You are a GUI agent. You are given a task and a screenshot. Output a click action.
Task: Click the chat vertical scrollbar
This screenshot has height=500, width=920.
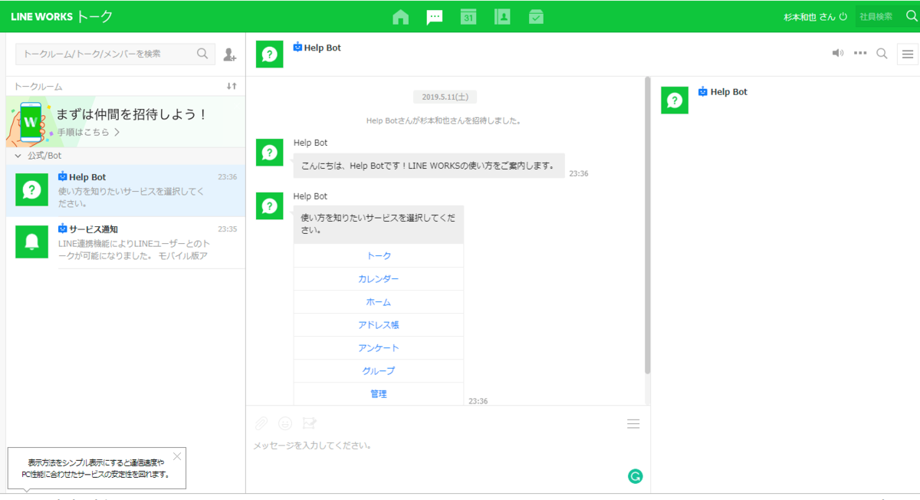click(x=647, y=225)
